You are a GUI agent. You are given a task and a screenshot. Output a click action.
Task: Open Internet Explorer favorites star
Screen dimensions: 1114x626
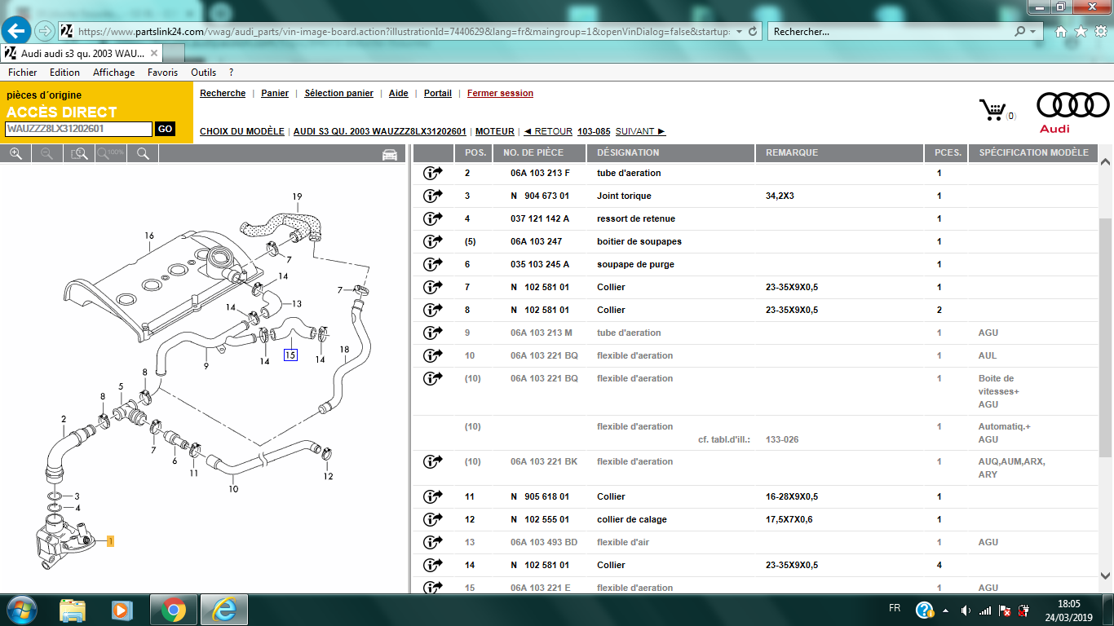[x=1081, y=32]
